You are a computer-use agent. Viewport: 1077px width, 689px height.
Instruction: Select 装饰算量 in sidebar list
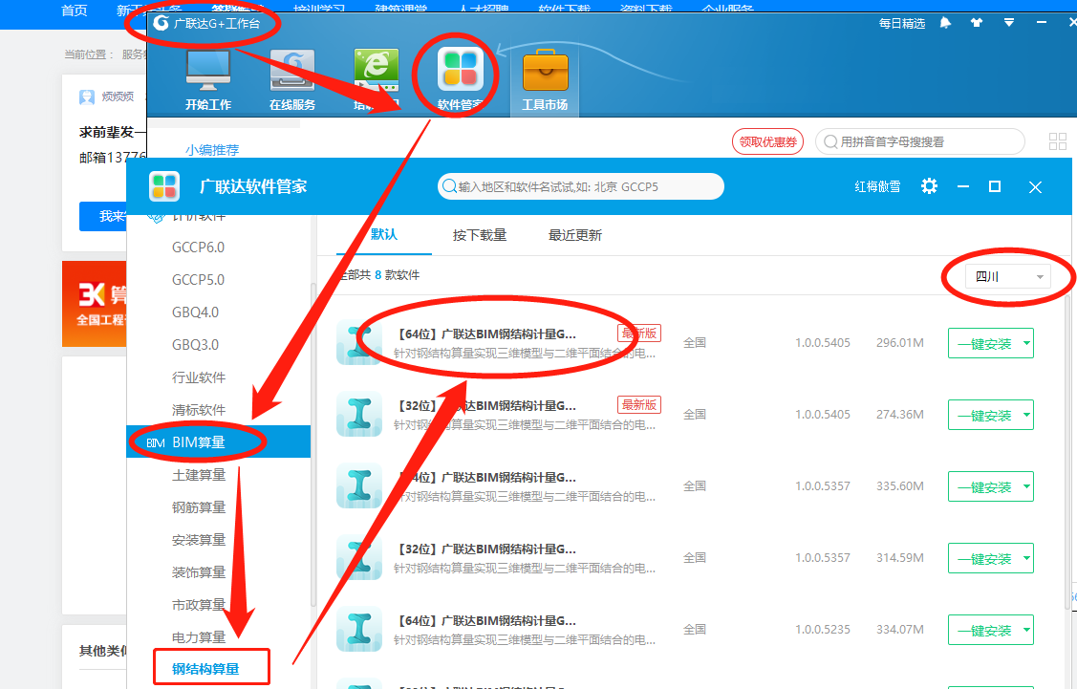point(199,572)
